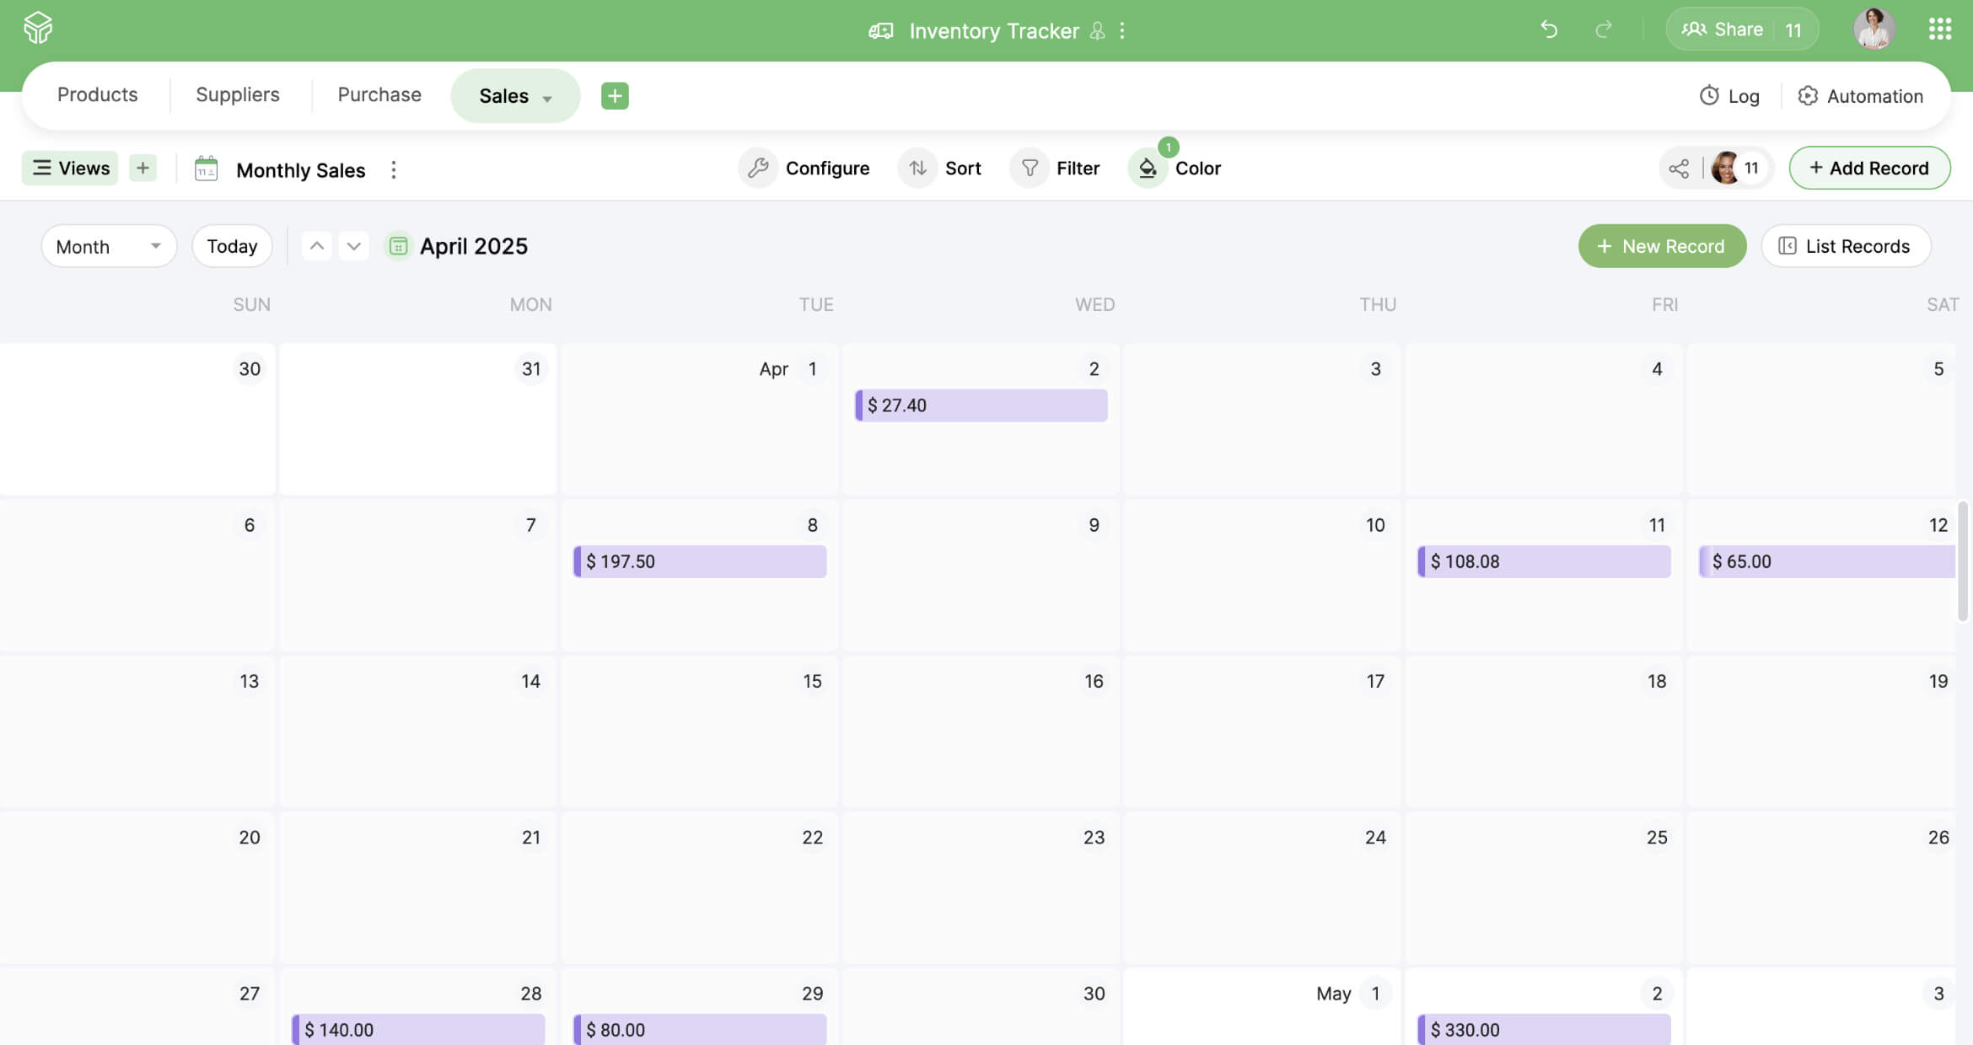The image size is (1973, 1045).
Task: Open Monthly Sales view options menu
Action: [x=393, y=170]
